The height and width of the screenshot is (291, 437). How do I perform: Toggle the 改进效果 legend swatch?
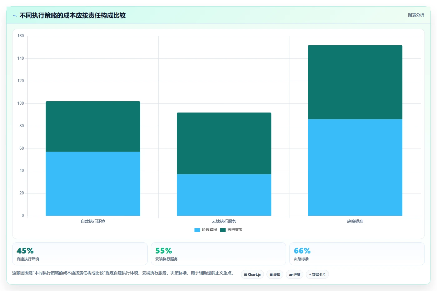(223, 230)
